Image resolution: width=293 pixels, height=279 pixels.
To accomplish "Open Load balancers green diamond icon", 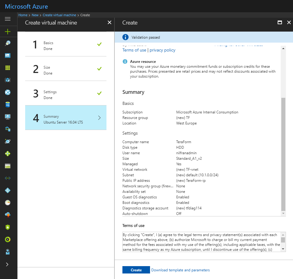I will tap(8, 154).
